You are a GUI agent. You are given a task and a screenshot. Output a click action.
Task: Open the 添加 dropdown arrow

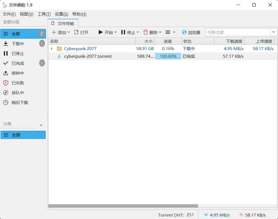69,32
